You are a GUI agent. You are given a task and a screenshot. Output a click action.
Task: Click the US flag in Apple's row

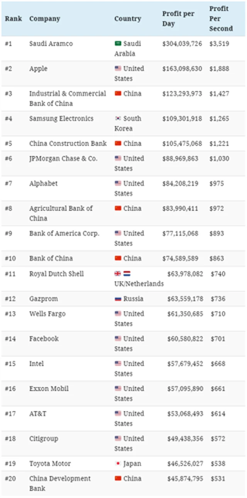click(x=118, y=68)
